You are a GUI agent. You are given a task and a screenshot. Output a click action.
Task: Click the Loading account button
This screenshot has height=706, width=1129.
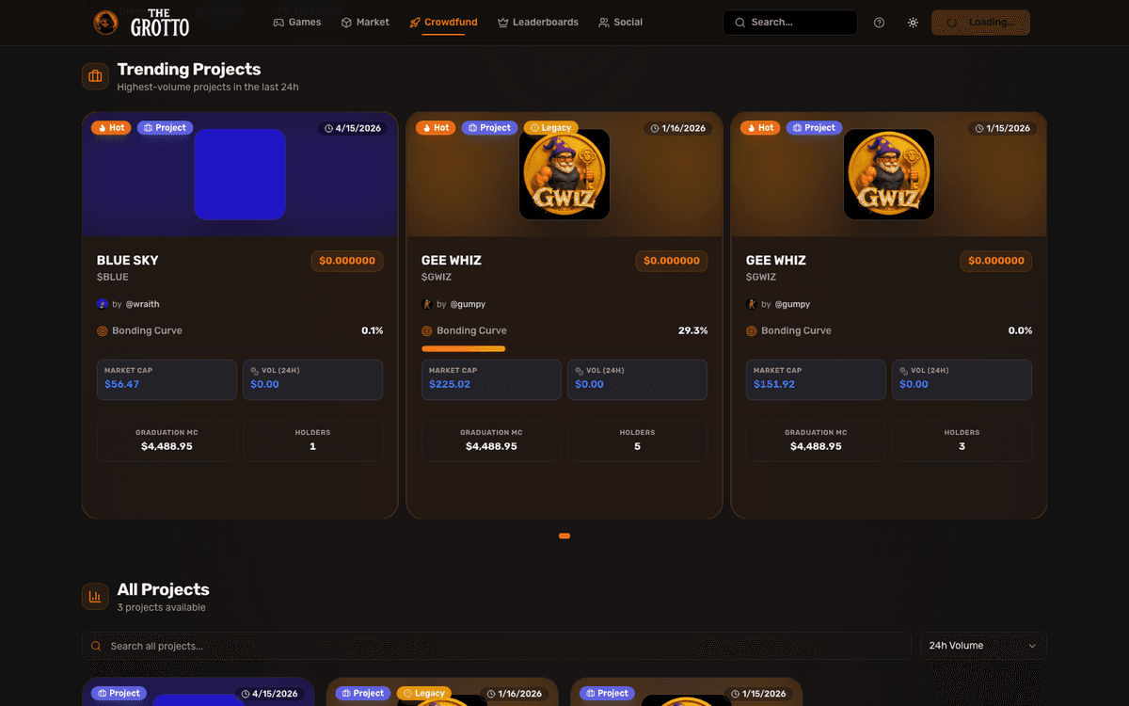pyautogui.click(x=980, y=23)
